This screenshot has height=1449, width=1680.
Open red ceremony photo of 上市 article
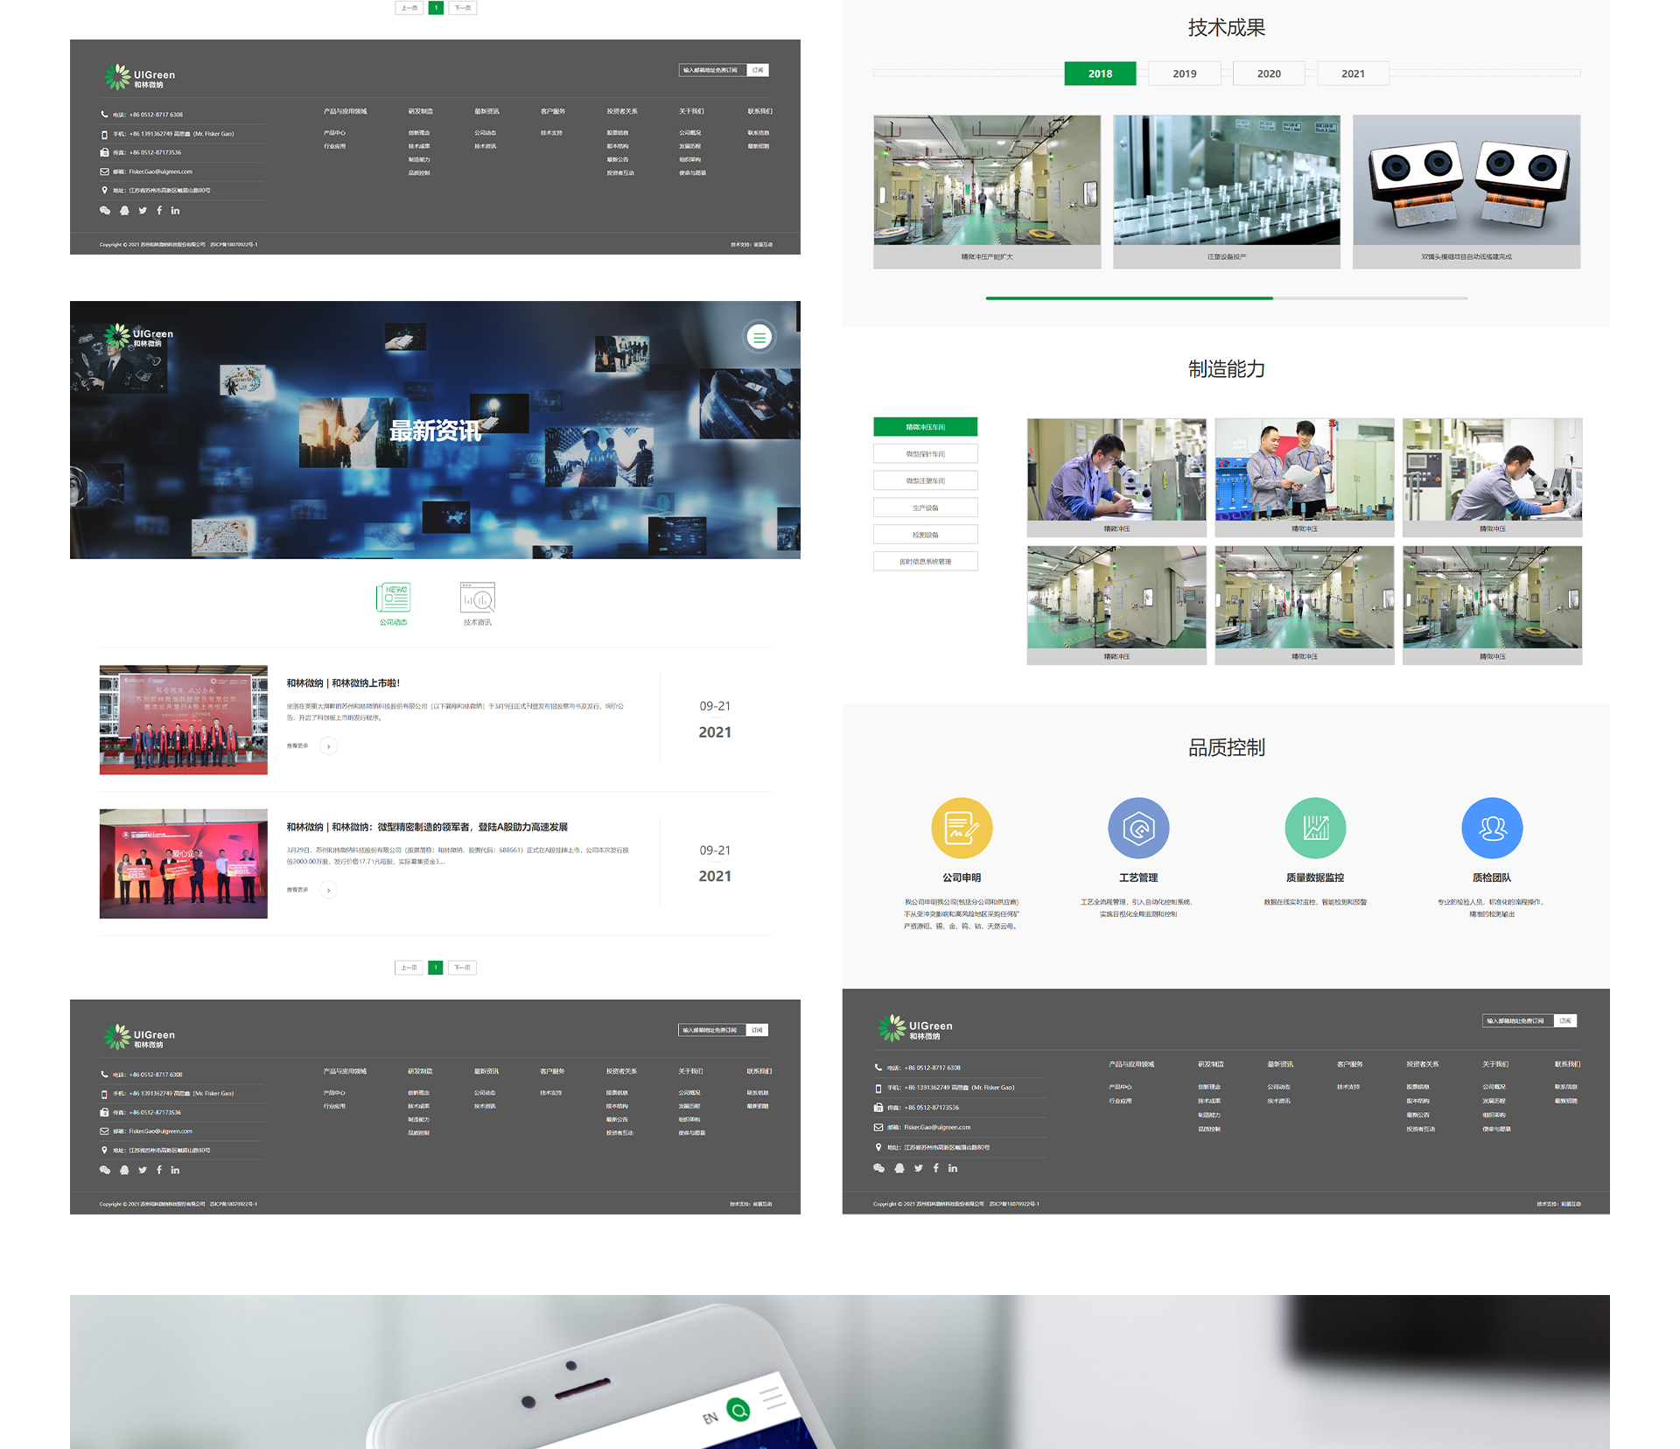(x=184, y=719)
